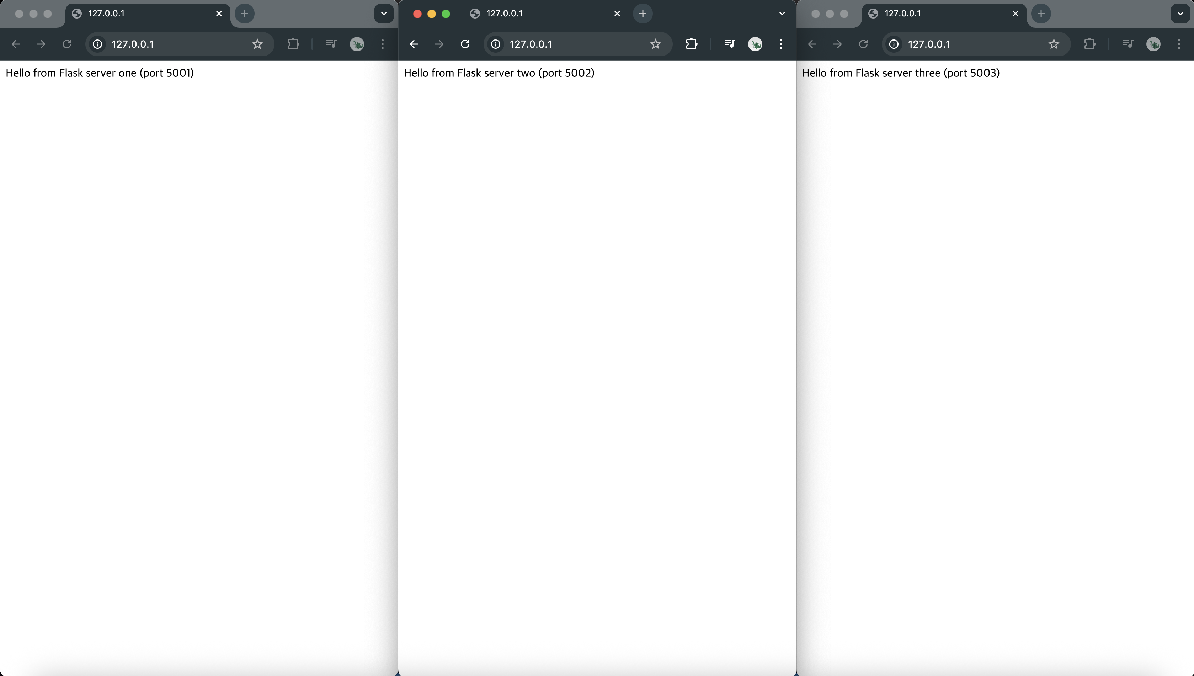View site info in the server one window
This screenshot has height=676, width=1194.
97,44
